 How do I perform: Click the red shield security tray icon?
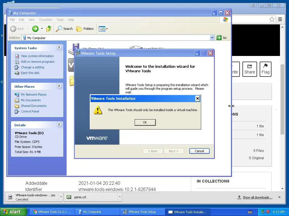(x=268, y=212)
